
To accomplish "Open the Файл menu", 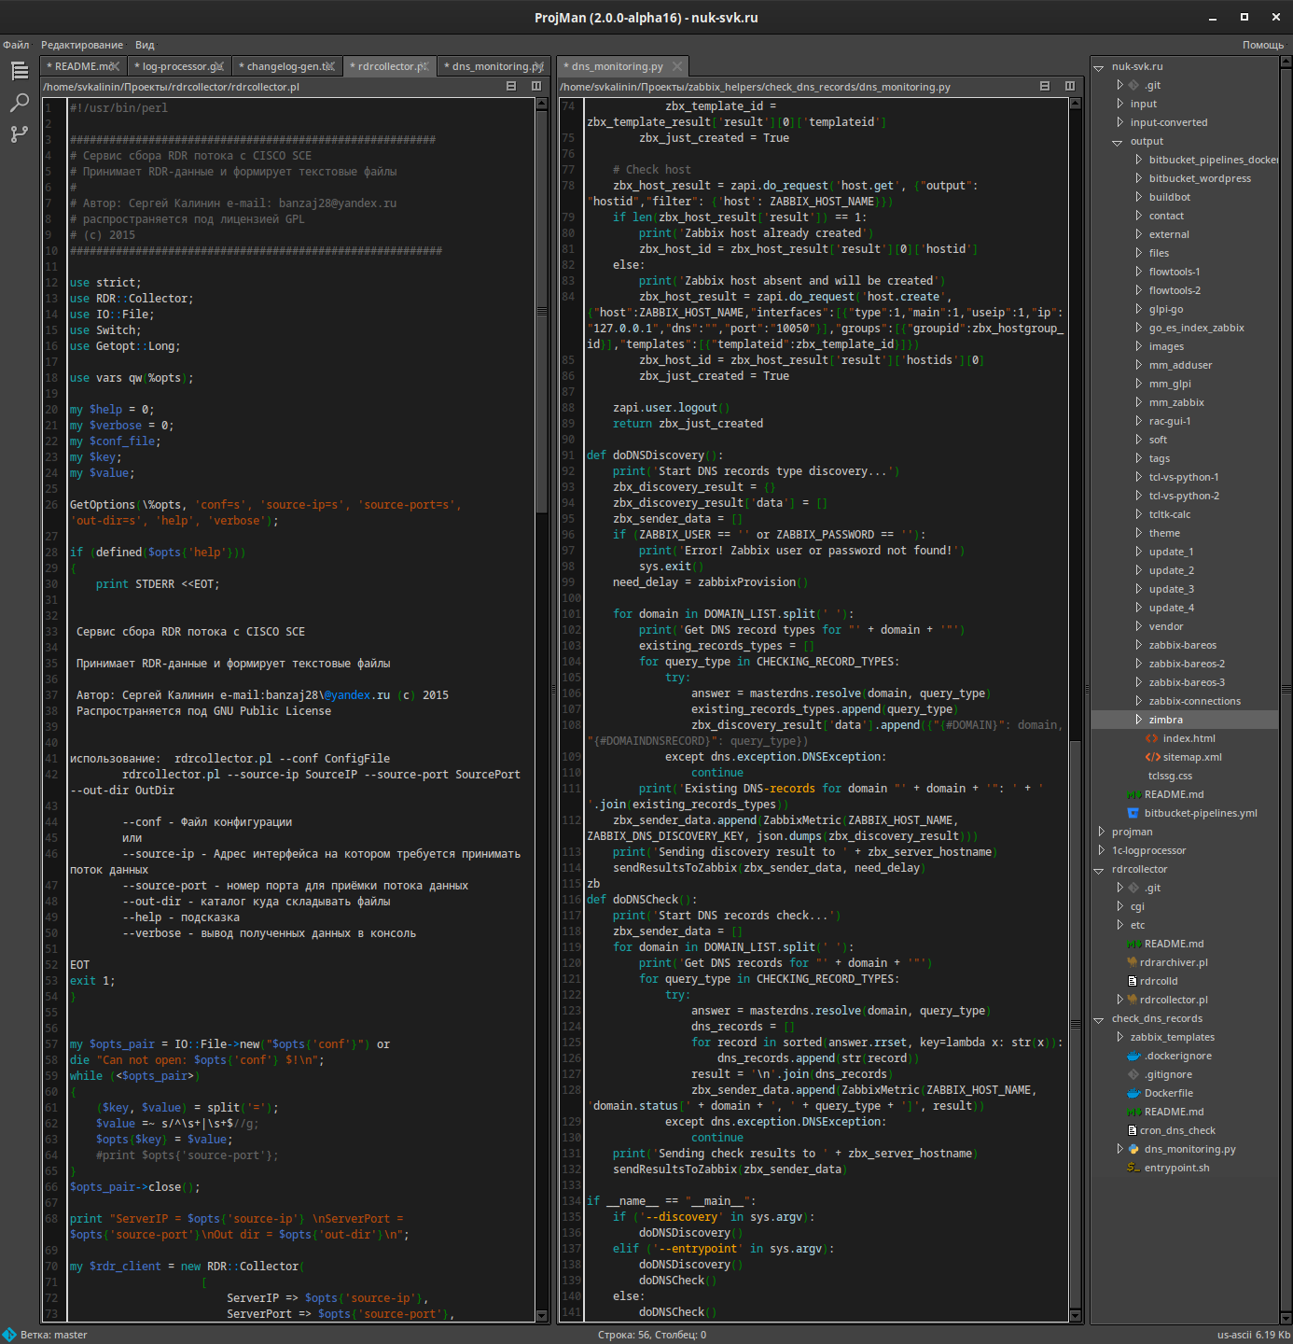I will tap(16, 45).
